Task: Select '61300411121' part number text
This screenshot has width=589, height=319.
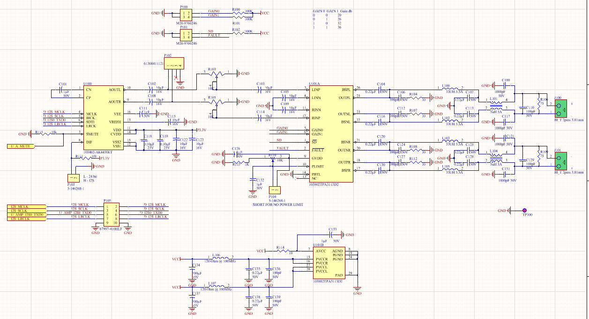Action: (x=153, y=63)
